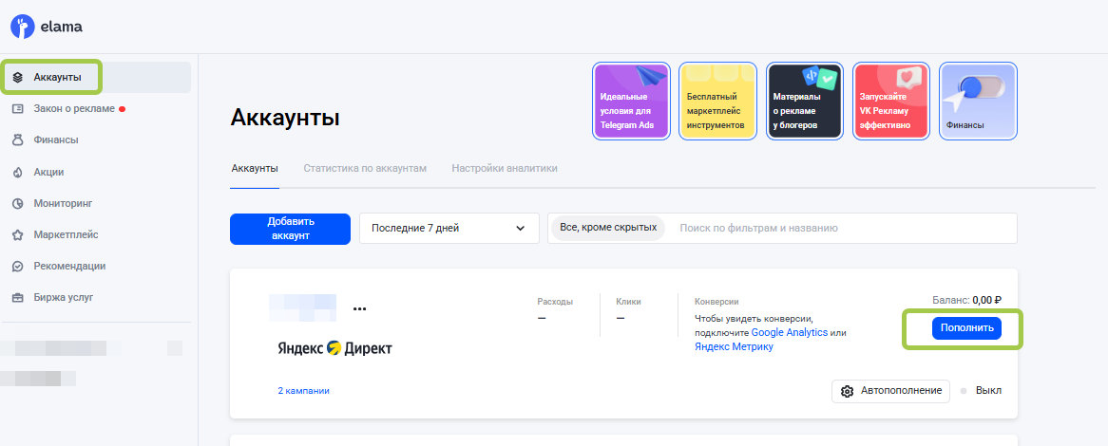Viewport: 1108px width, 446px height.
Task: Open Маркетплейс star icon item
Action: [65, 234]
